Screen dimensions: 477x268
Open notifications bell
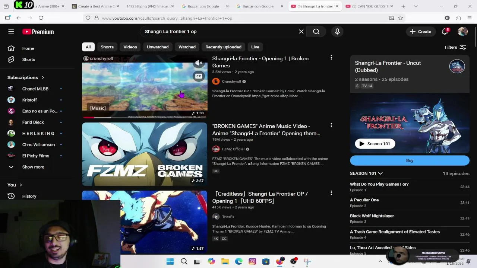[x=445, y=32]
